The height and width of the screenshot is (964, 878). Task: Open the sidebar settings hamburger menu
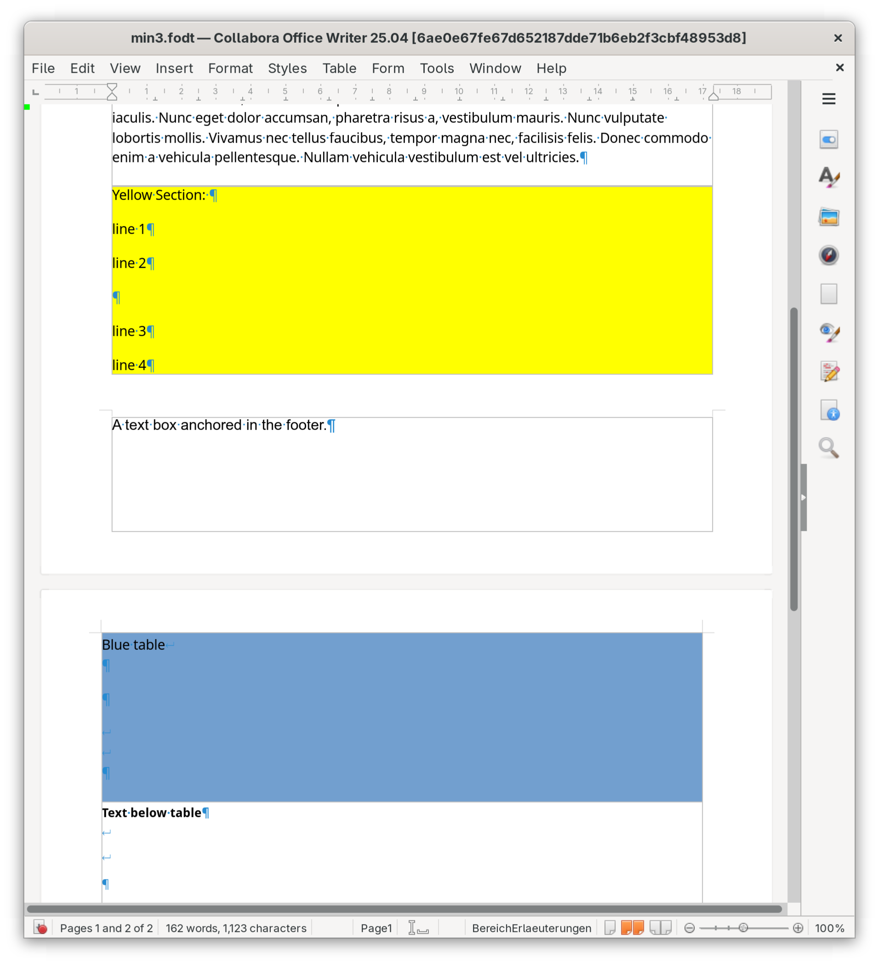click(x=828, y=99)
